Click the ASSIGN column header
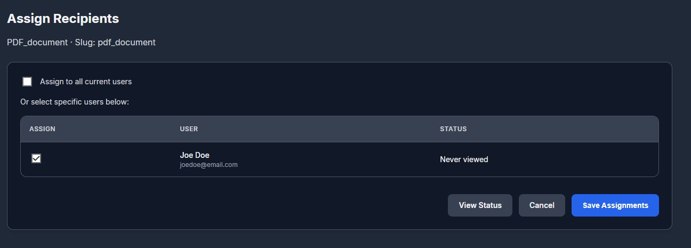This screenshot has width=691, height=248. pos(42,129)
